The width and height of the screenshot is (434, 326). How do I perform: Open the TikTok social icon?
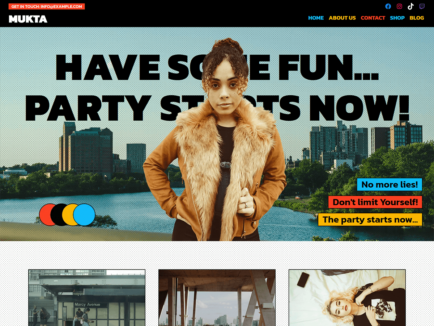click(x=410, y=6)
